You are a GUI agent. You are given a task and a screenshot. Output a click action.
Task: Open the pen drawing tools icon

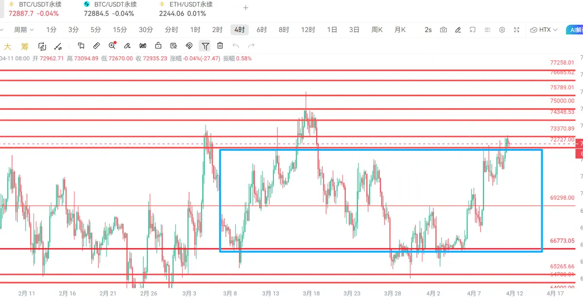point(458,30)
